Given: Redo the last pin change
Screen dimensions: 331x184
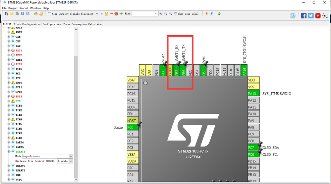Looking at the screenshot, I should coord(101,14).
